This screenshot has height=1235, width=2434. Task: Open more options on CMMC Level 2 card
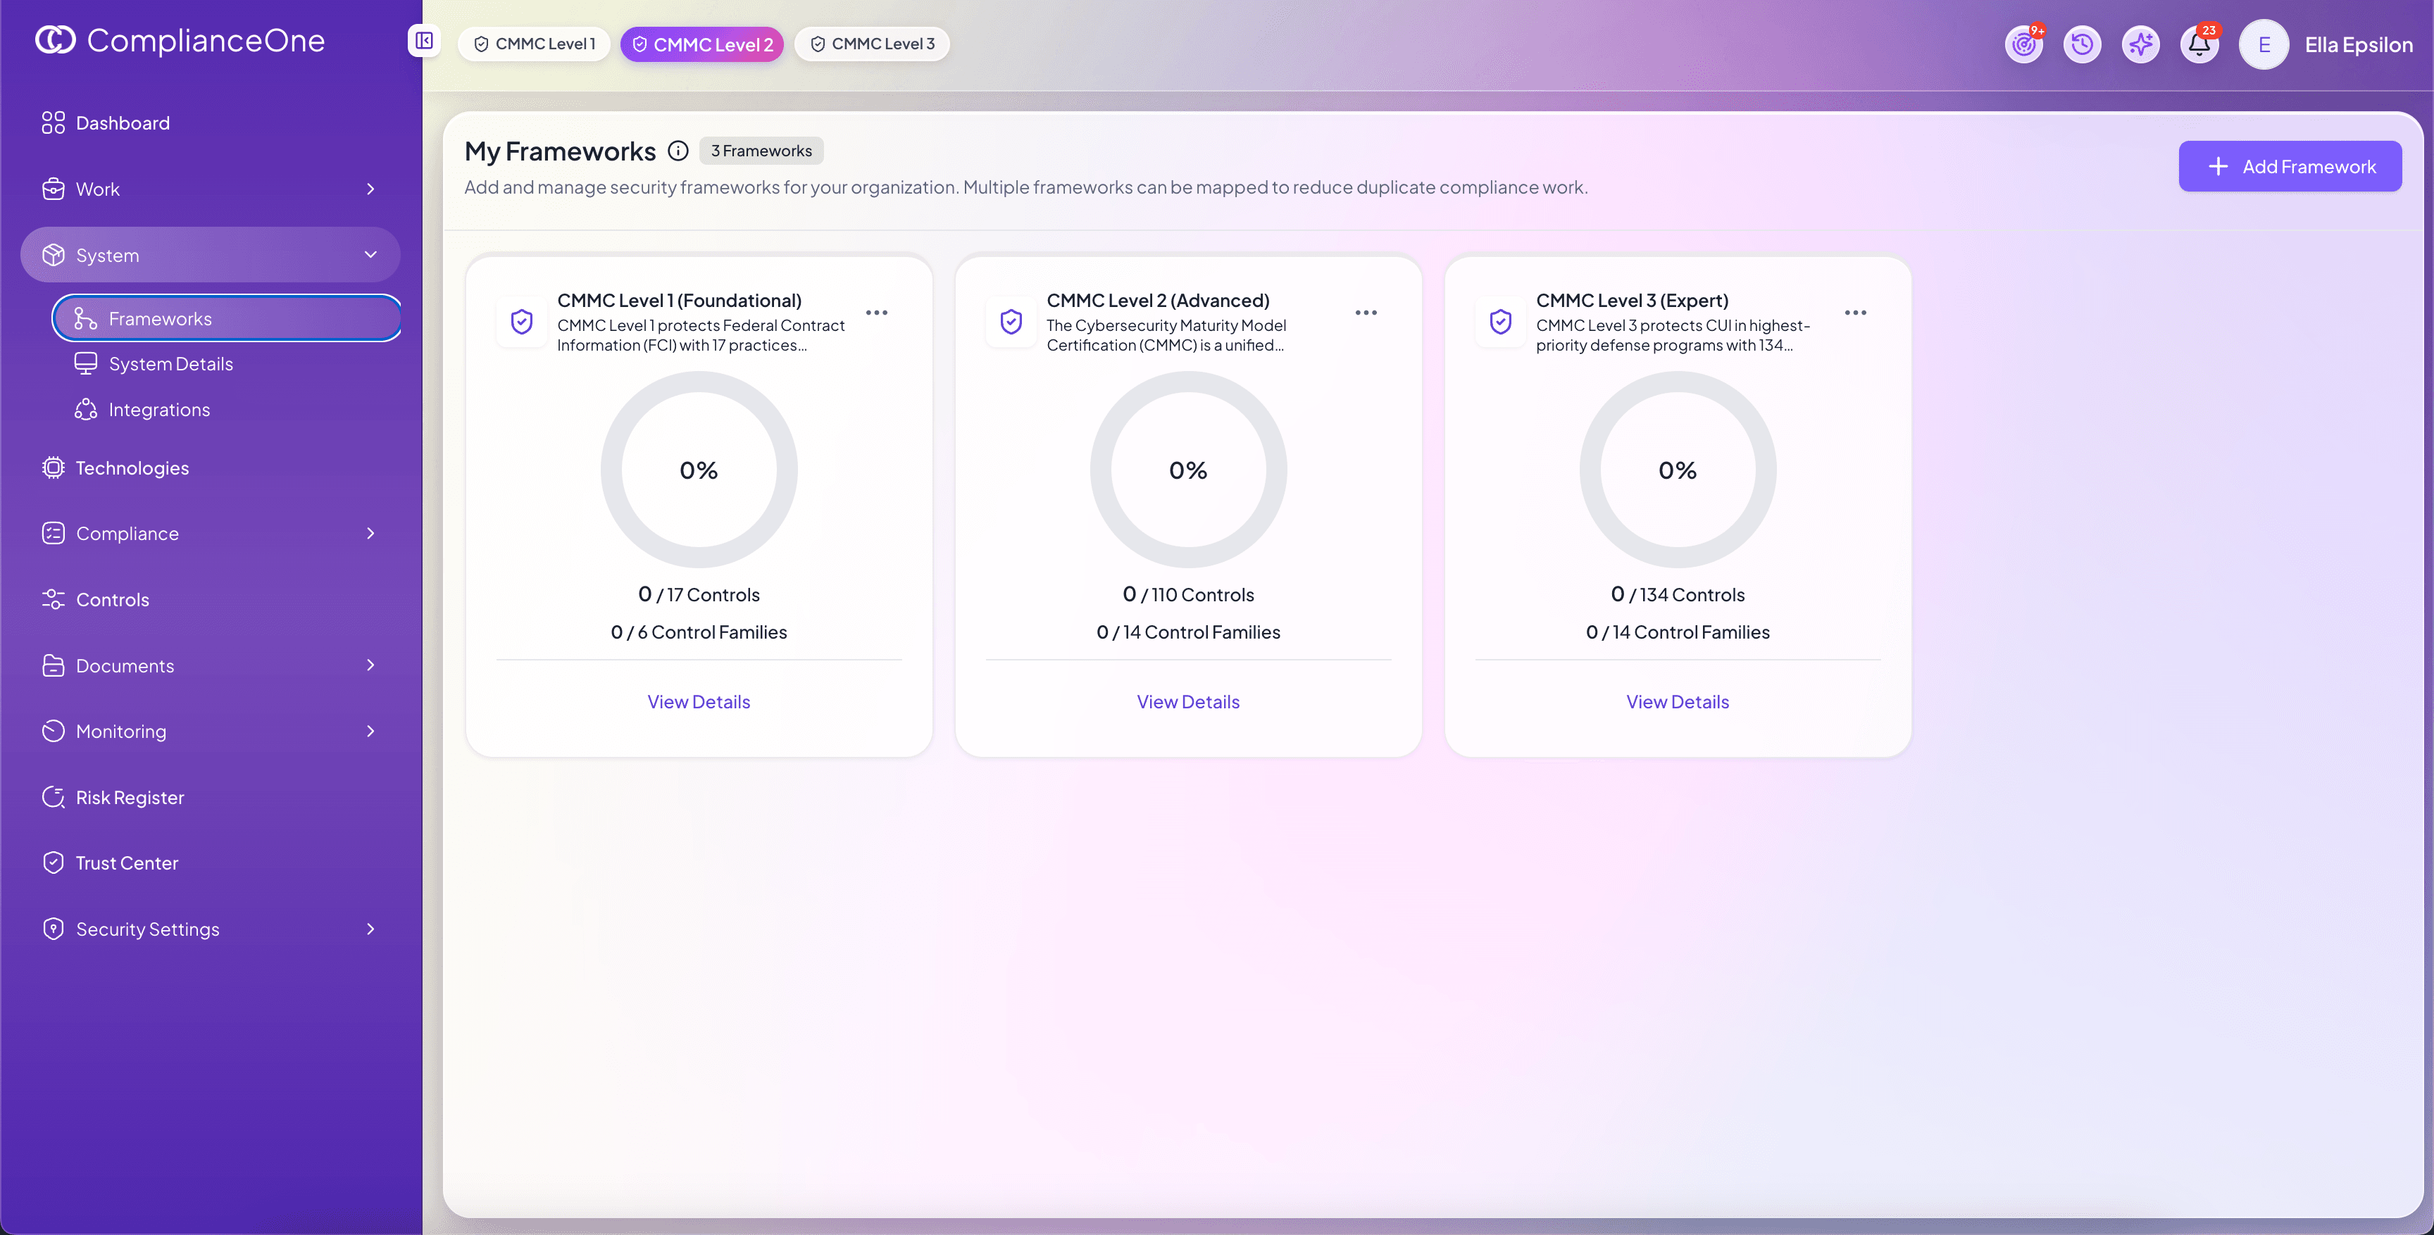coord(1366,313)
